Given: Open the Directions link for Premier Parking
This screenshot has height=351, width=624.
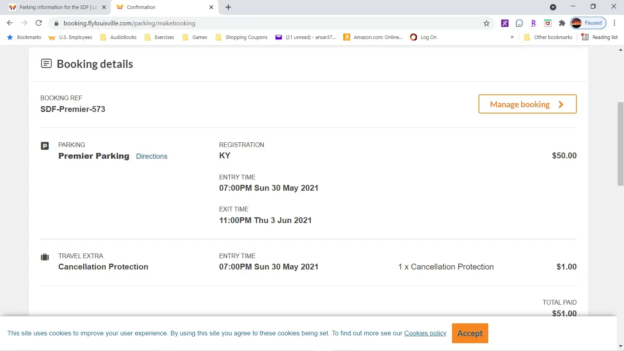Looking at the screenshot, I should coord(151,156).
